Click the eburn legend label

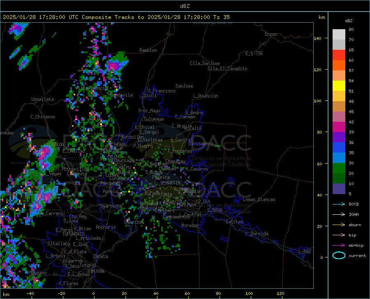(x=355, y=225)
